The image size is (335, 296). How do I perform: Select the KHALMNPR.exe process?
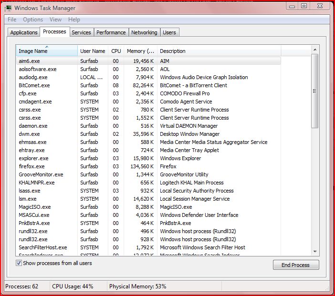click(x=148, y=183)
